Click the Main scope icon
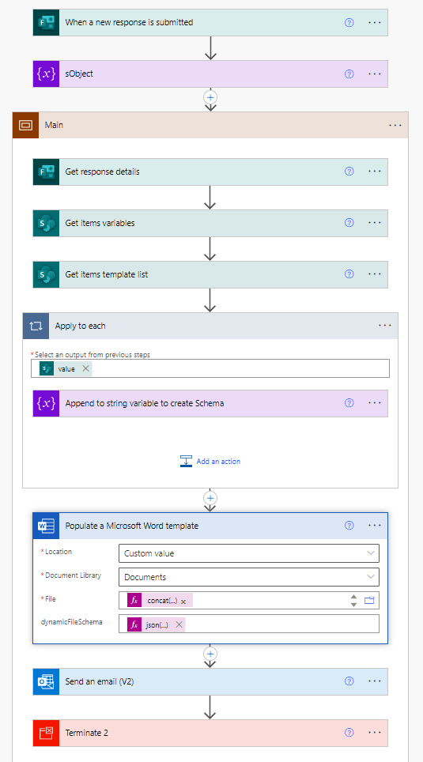Image resolution: width=423 pixels, height=762 pixels. pyautogui.click(x=26, y=125)
